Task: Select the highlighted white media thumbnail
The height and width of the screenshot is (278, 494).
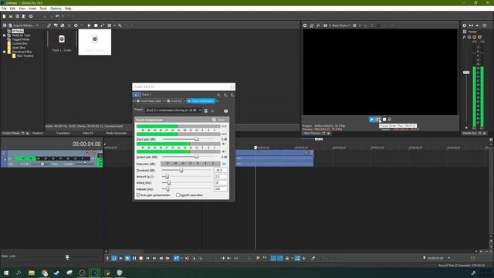Action: 95,42
